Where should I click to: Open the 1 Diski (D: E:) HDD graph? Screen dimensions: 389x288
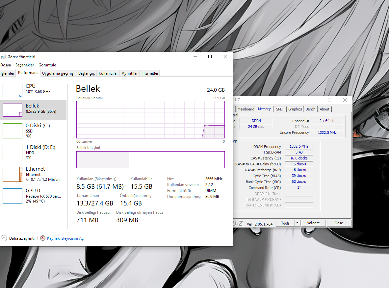tap(13, 153)
